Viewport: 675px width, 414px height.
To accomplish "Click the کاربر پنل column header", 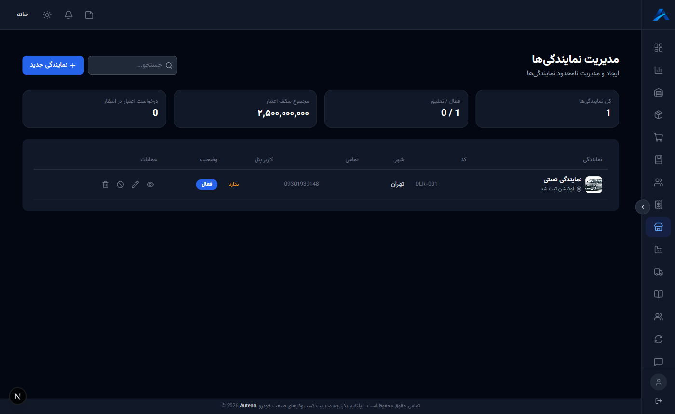I will click(x=264, y=160).
